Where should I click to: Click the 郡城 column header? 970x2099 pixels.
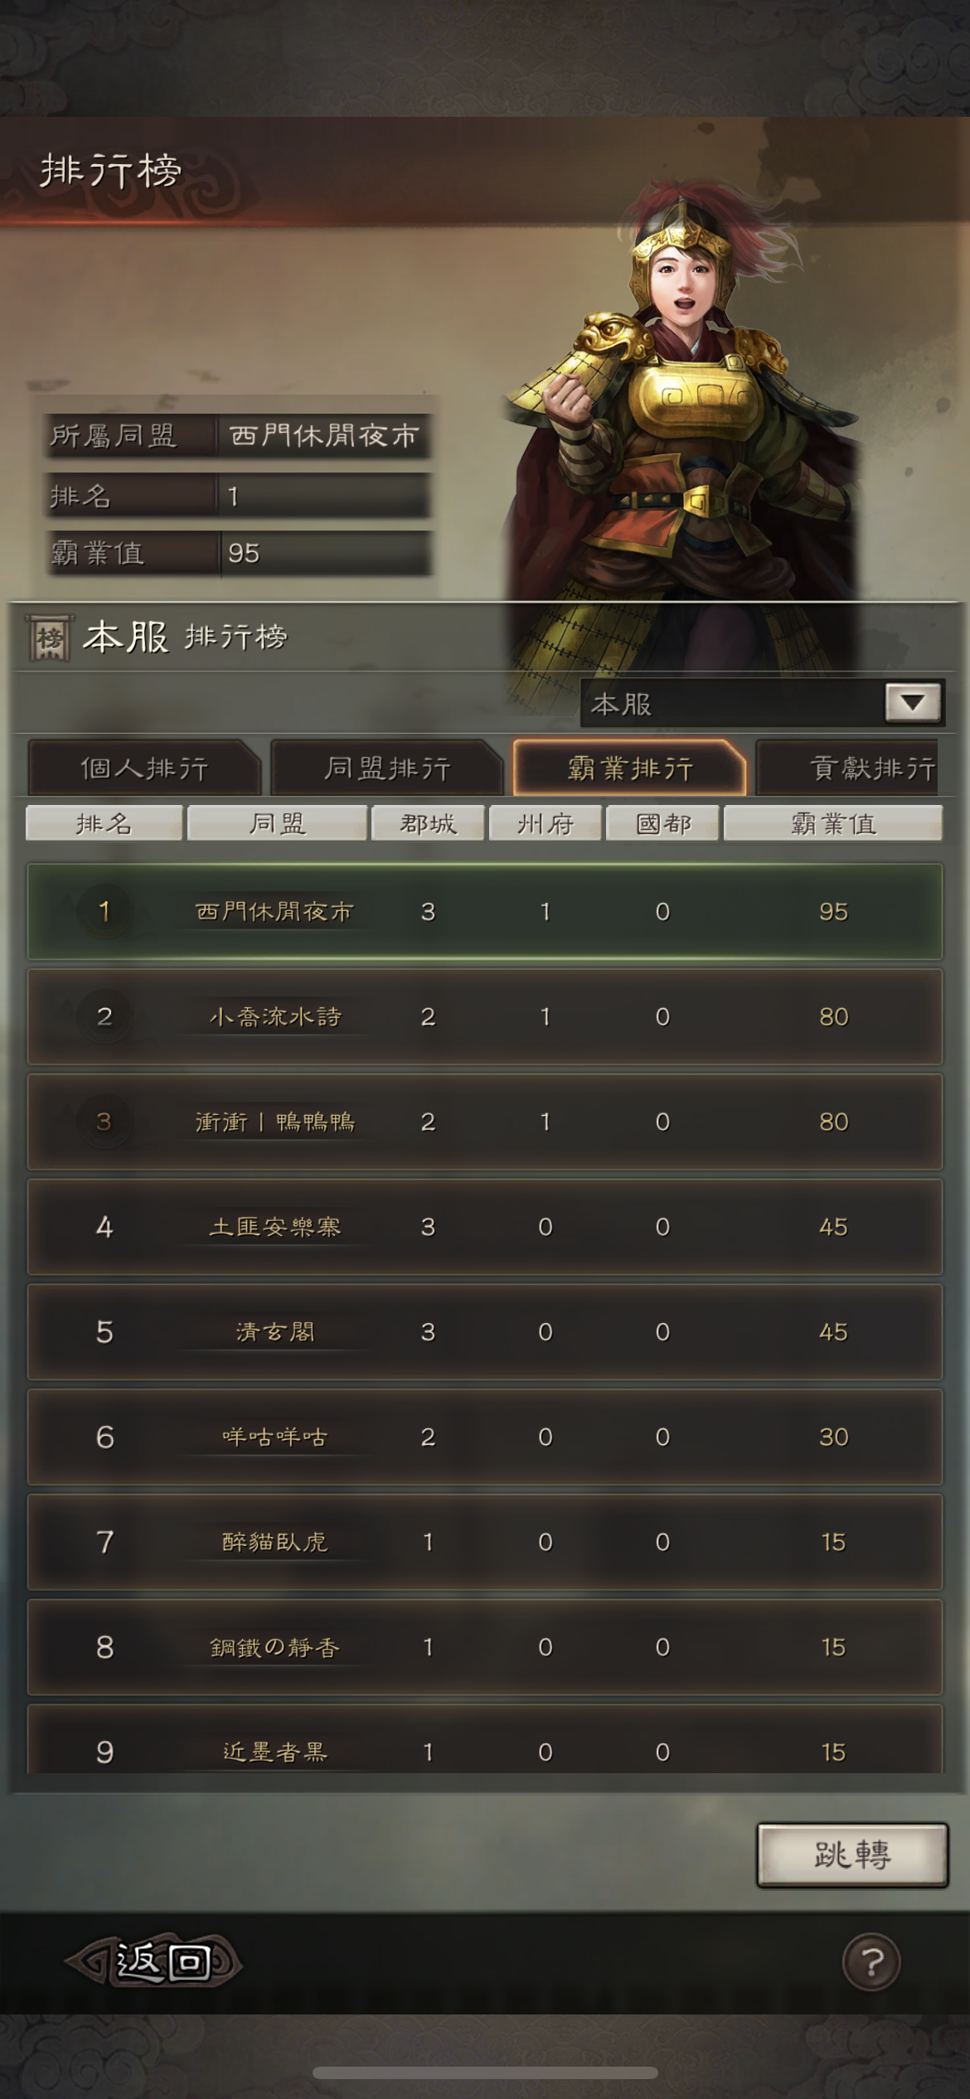428,823
